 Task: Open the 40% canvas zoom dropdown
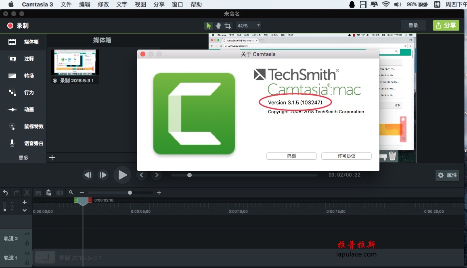coord(249,25)
